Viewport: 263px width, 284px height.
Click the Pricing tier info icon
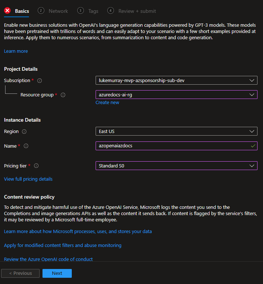[x=36, y=166]
